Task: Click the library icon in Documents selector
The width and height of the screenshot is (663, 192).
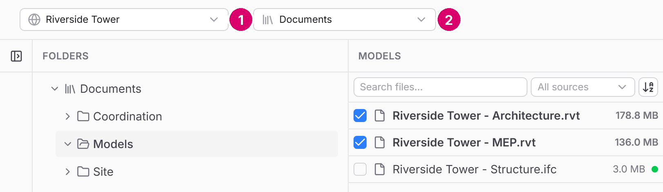Action: (268, 20)
